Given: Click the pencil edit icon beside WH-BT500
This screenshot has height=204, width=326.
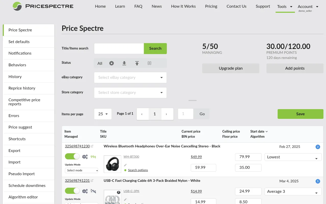Looking at the screenshot, I should pyautogui.click(x=125, y=165).
